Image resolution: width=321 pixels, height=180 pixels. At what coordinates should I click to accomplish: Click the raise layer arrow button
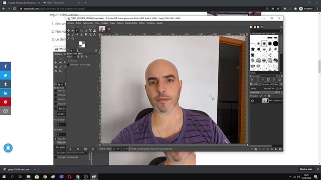260,149
